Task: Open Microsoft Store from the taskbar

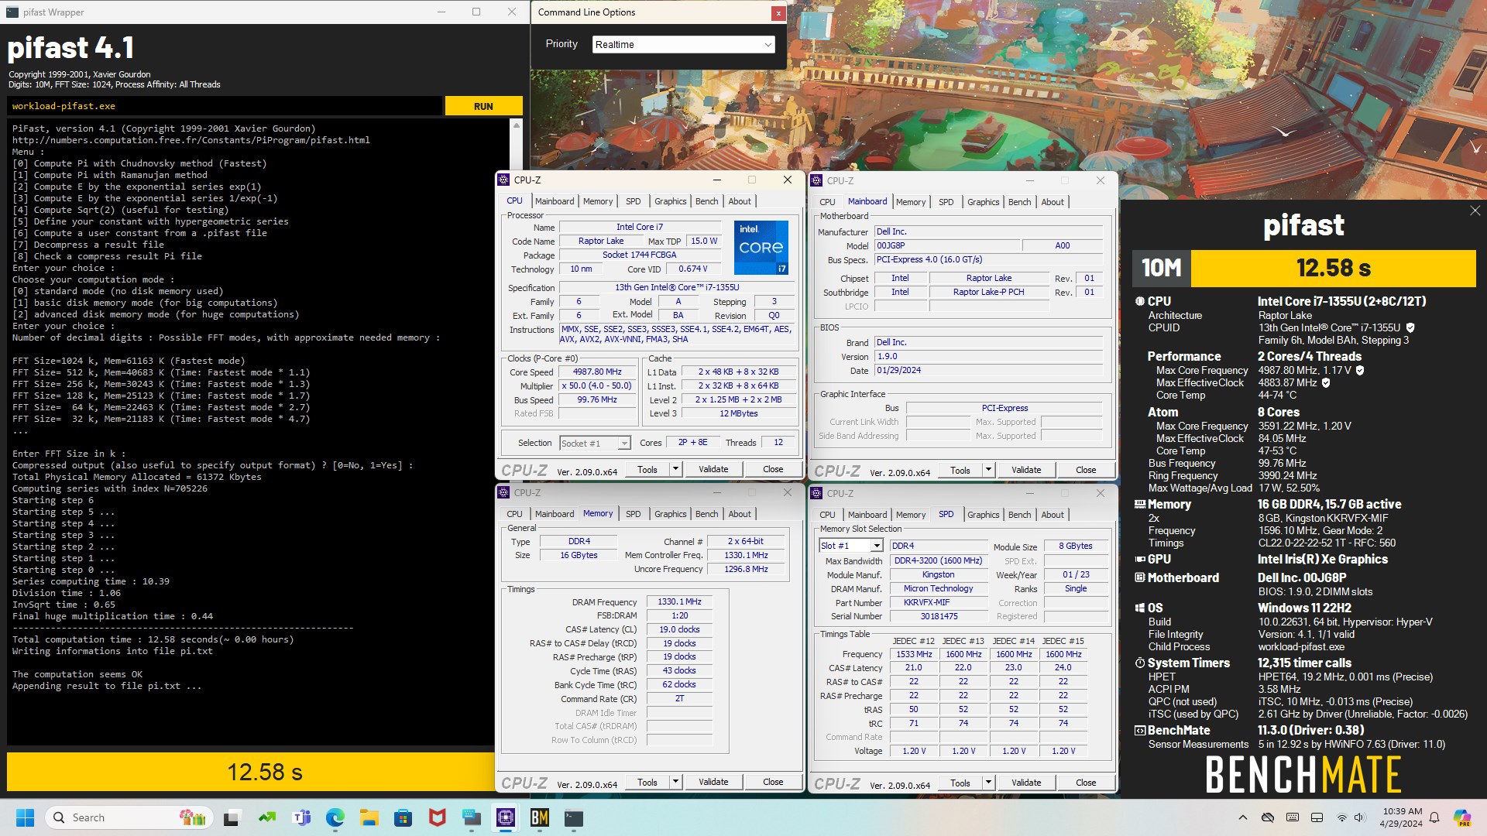Action: pyautogui.click(x=404, y=817)
